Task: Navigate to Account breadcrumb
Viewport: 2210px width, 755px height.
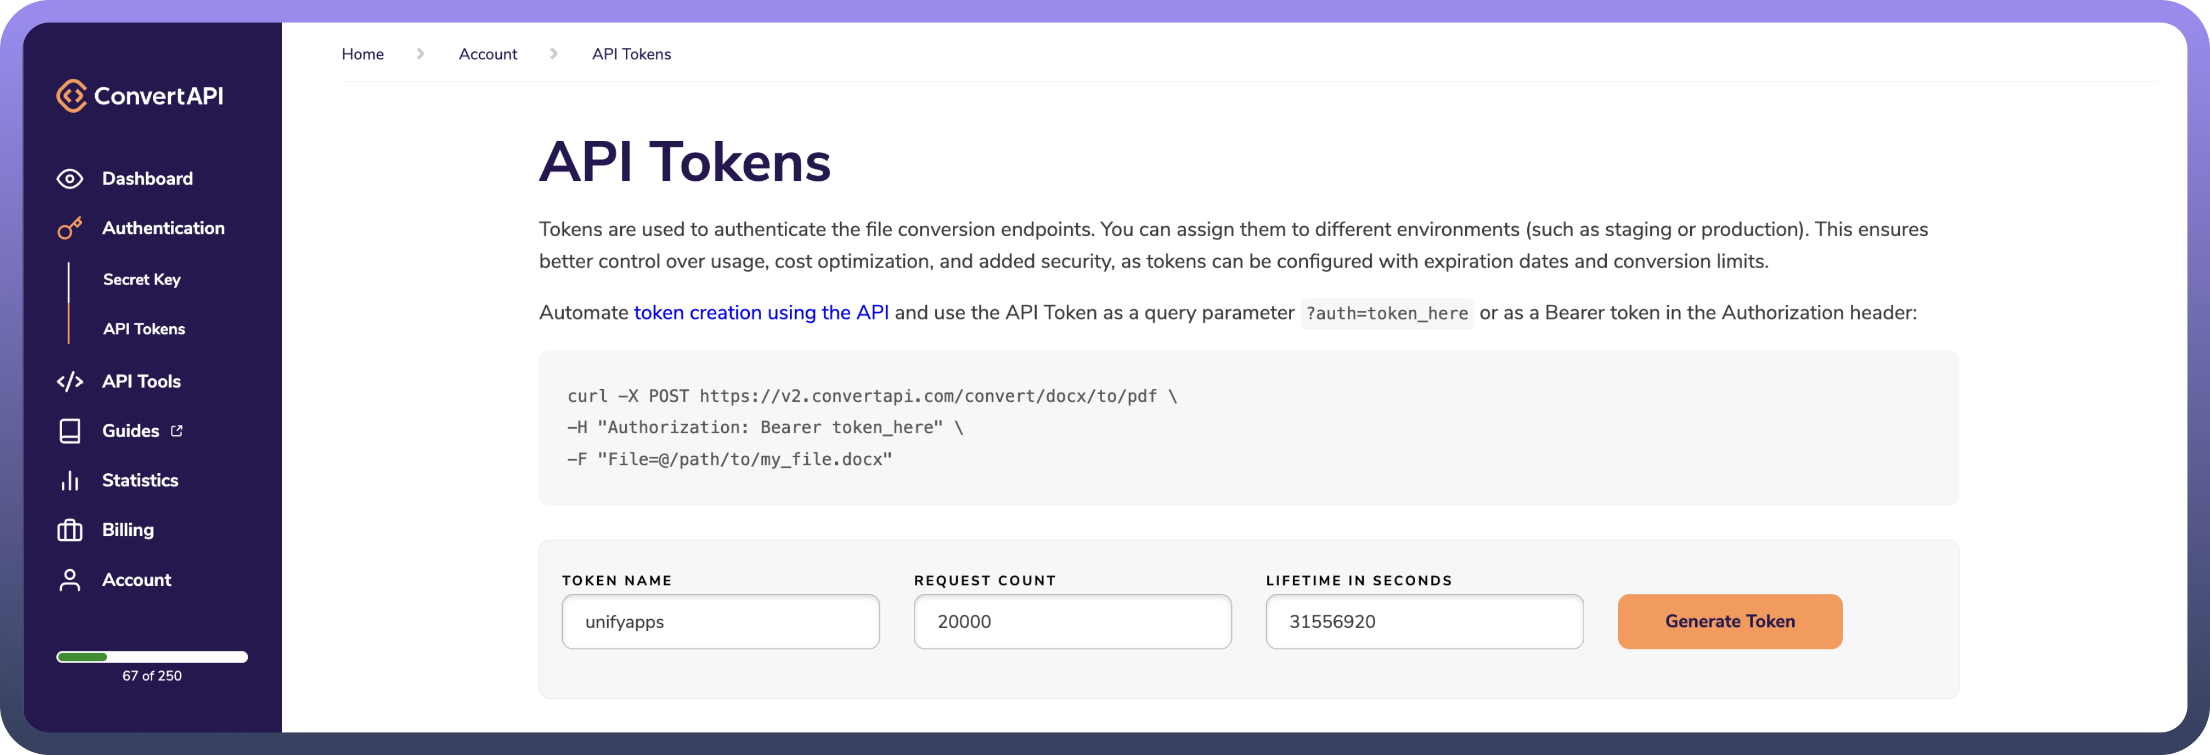Action: pyautogui.click(x=487, y=54)
